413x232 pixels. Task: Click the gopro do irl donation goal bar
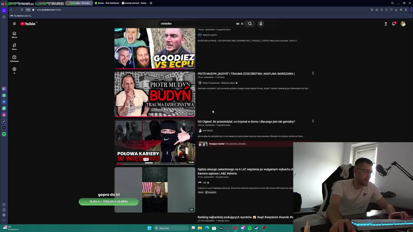point(109,201)
